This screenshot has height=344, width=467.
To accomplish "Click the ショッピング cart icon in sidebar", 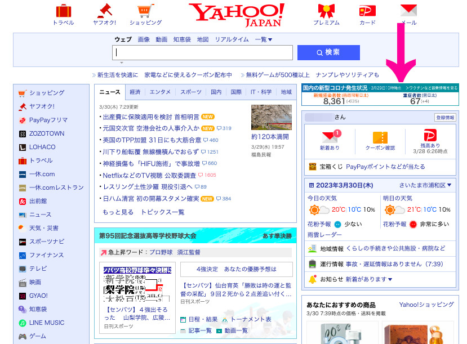I will tap(23, 93).
